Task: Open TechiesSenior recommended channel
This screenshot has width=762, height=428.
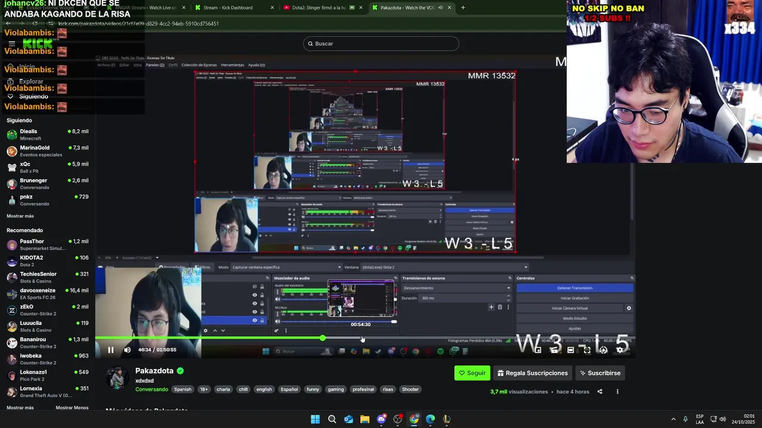Action: pyautogui.click(x=48, y=278)
